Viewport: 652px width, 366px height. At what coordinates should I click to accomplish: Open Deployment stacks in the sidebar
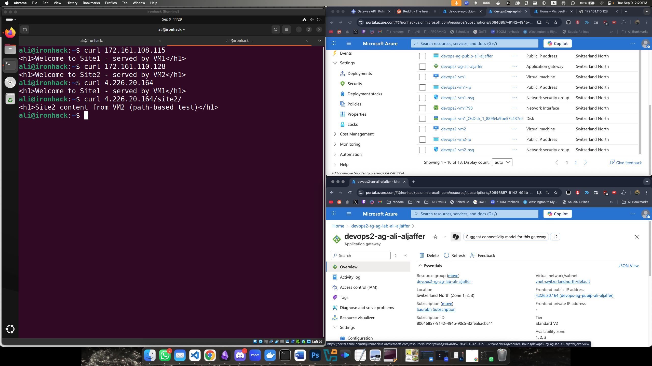(x=365, y=94)
